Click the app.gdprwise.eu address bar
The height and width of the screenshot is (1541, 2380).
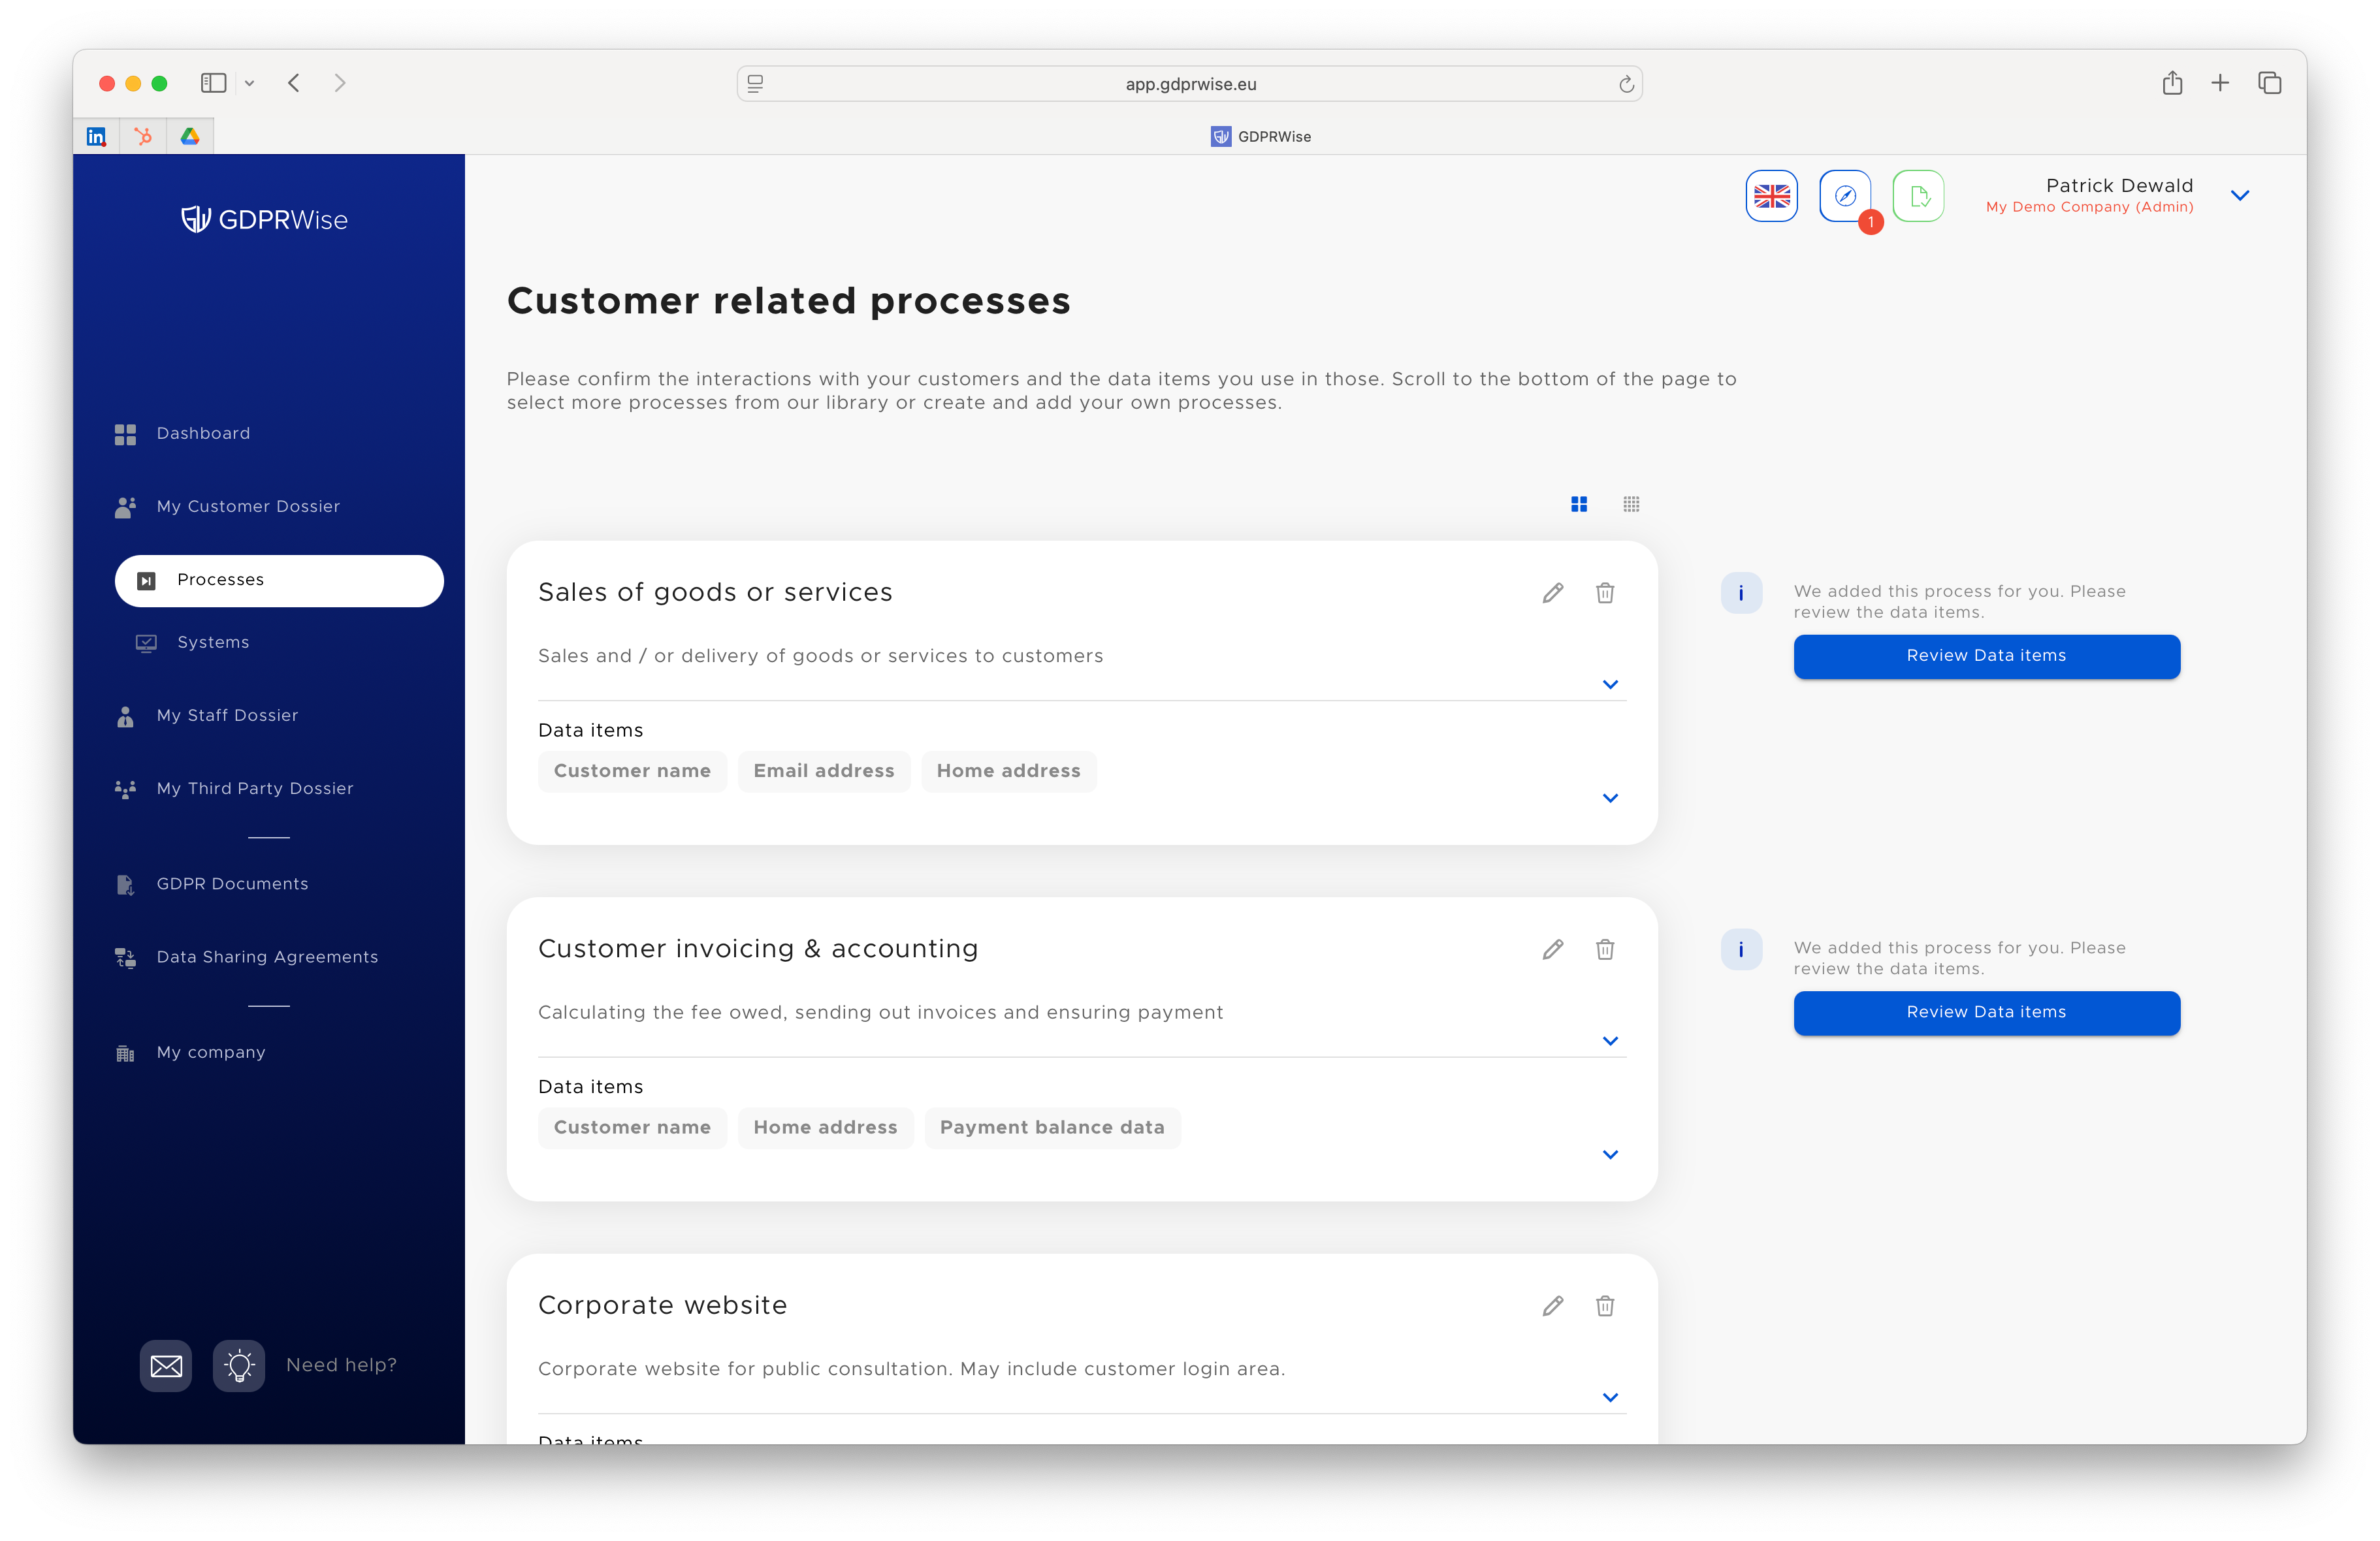tap(1189, 84)
